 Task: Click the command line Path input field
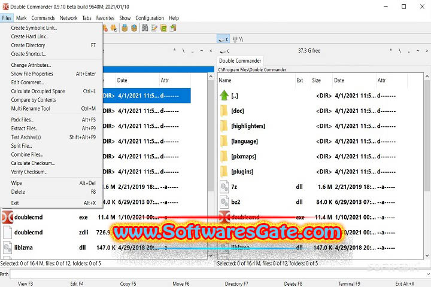(217, 274)
